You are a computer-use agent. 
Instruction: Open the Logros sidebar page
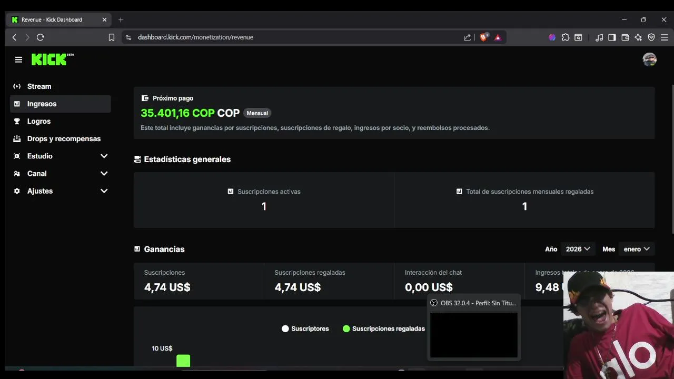coord(60,121)
